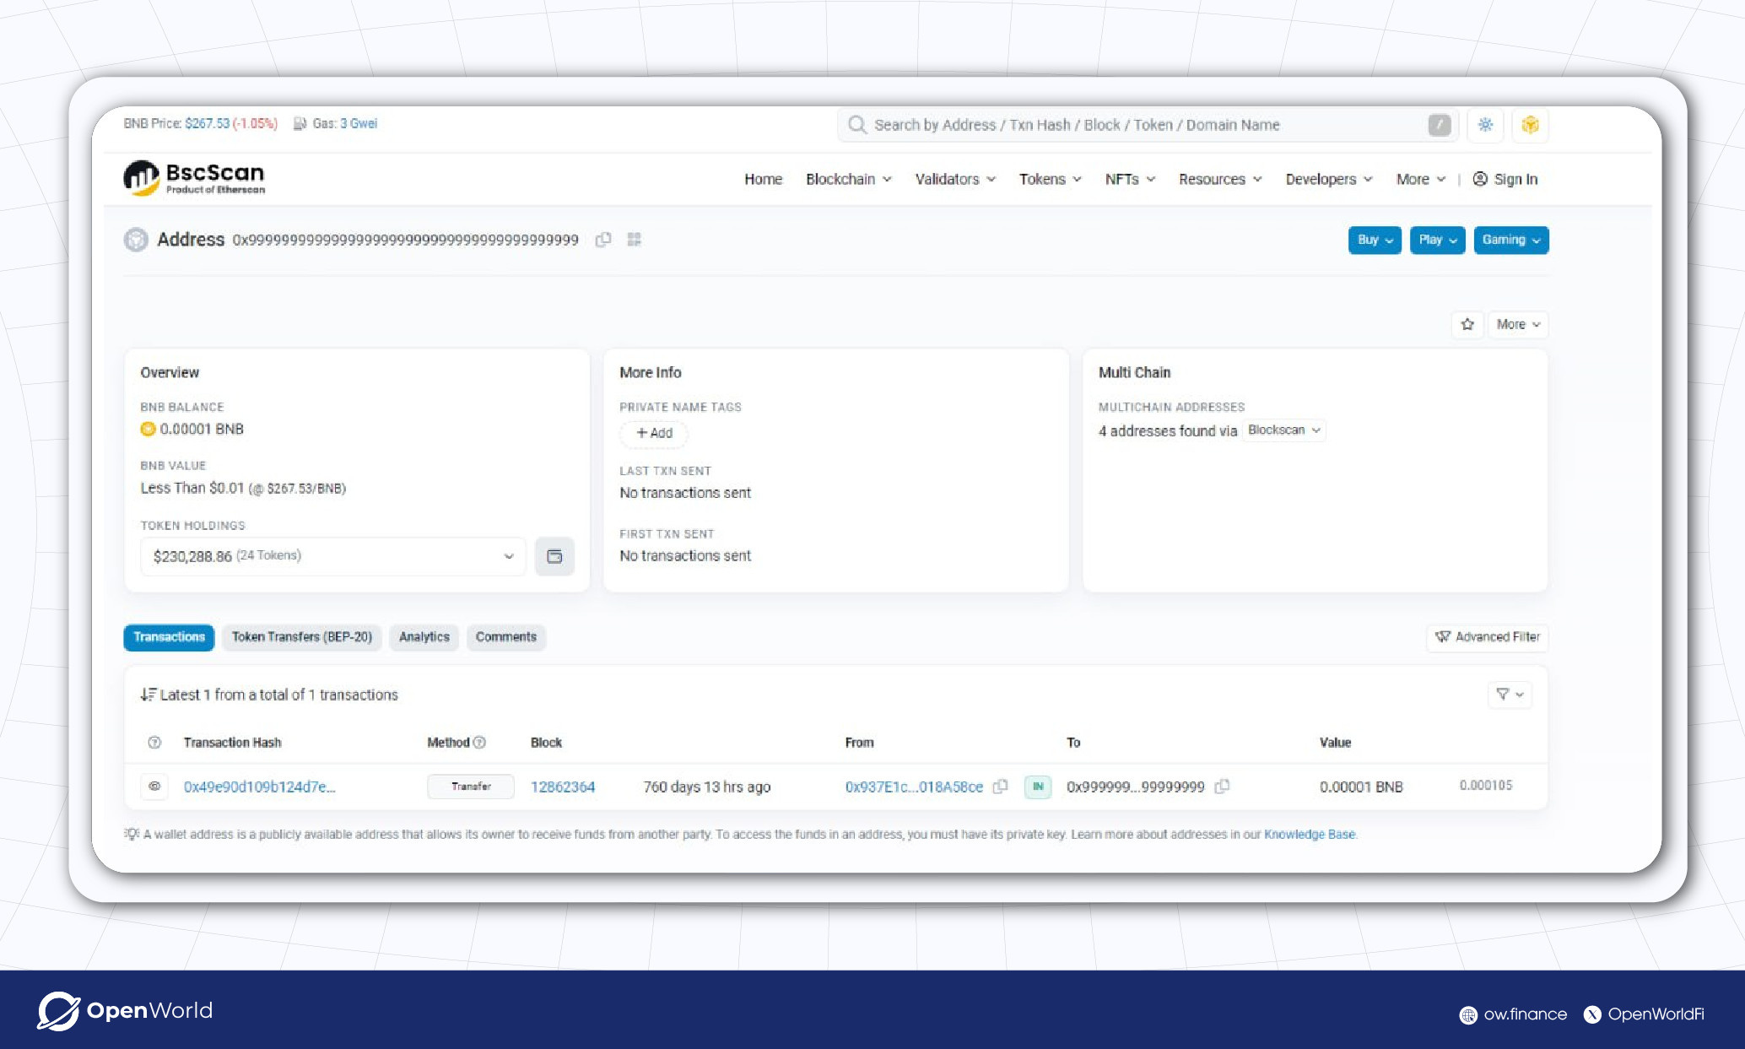This screenshot has height=1049, width=1745.
Task: Copy the From address 0x937E1c
Action: [1001, 787]
